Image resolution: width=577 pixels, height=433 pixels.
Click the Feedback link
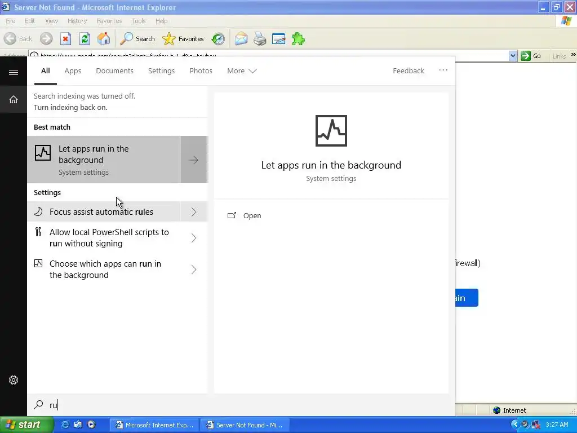click(x=408, y=70)
